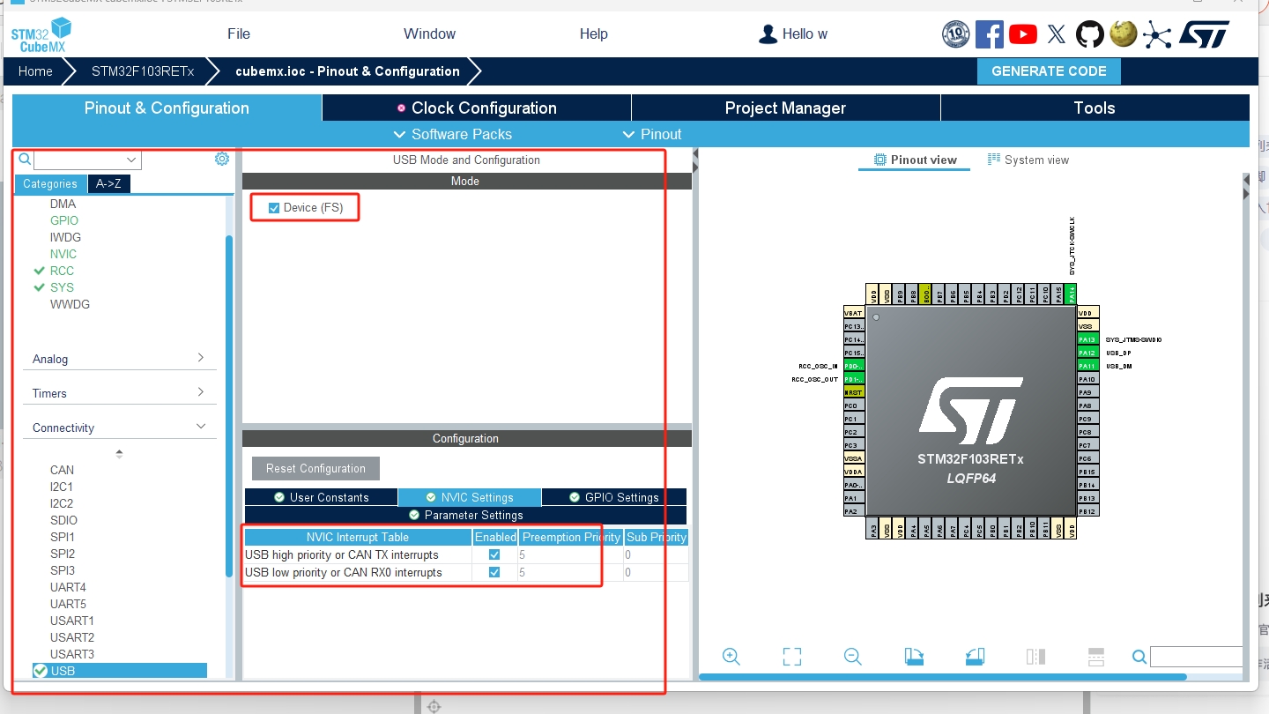
Task: Zoom in on the pinout view
Action: click(731, 656)
